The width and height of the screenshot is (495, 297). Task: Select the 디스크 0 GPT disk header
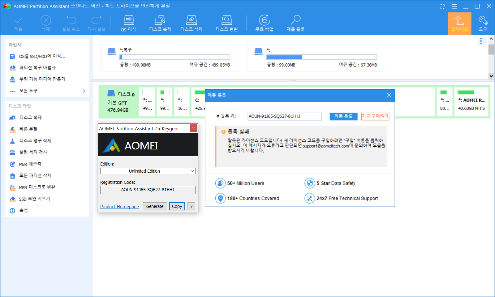119,102
